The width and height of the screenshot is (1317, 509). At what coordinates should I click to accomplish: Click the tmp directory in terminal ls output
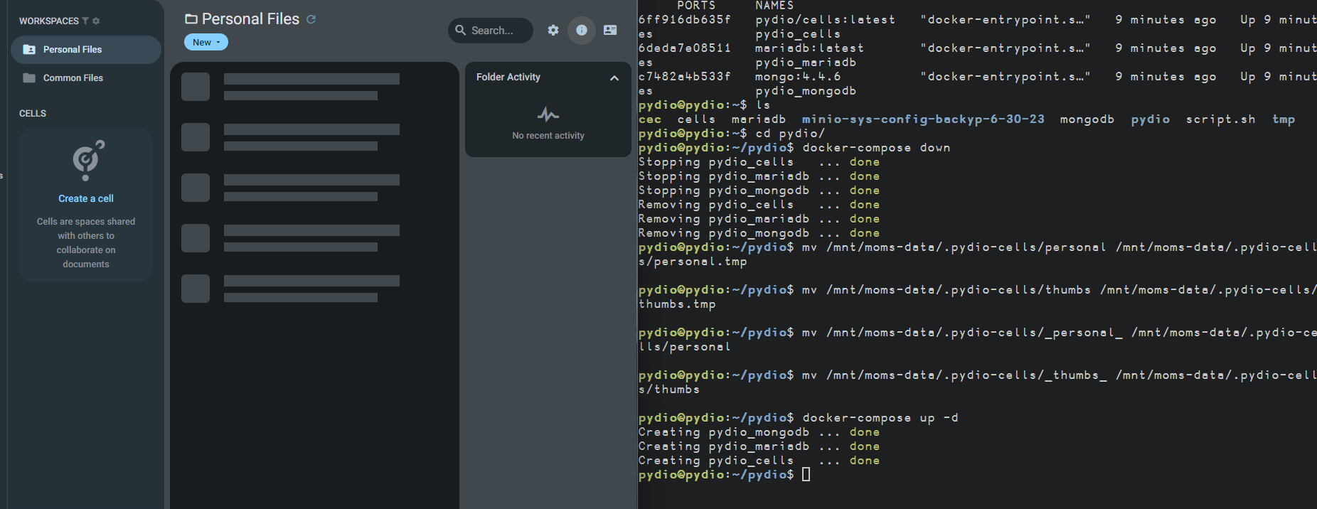click(1284, 119)
